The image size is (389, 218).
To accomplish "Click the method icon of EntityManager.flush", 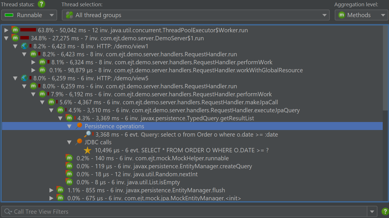I will (x=60, y=190).
